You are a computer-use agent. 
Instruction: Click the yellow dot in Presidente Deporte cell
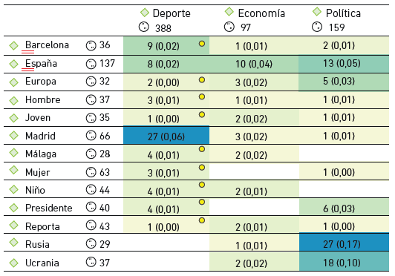(202, 202)
